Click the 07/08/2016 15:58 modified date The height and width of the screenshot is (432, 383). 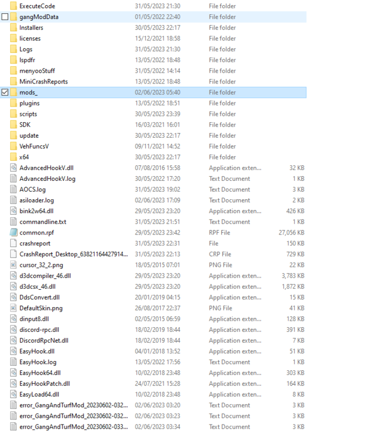[158, 168]
